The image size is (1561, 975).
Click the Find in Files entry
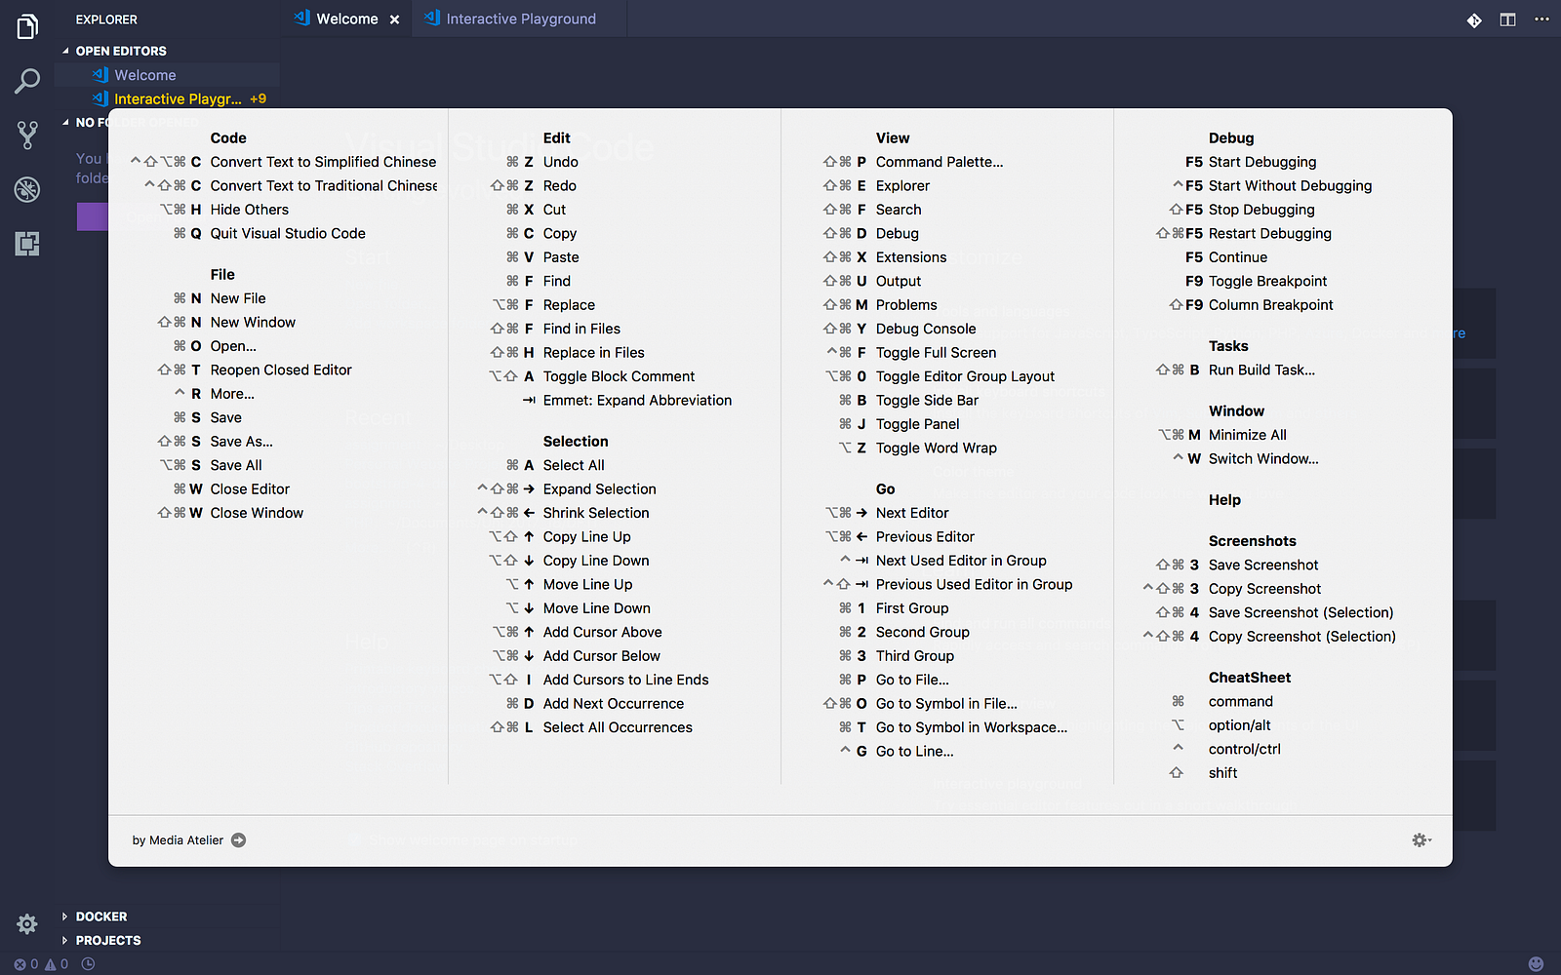[x=581, y=329]
